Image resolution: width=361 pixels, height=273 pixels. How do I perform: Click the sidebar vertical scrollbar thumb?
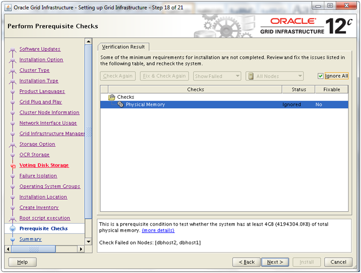(x=88, y=132)
